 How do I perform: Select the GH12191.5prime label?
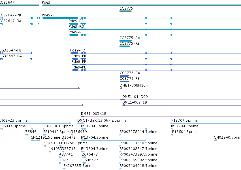[45, 137]
